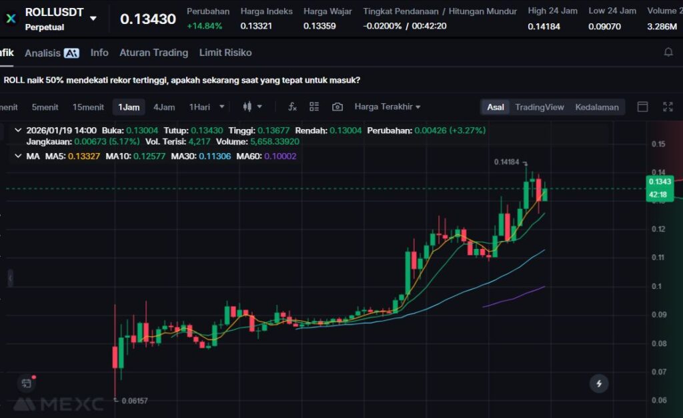683x418 pixels.
Task: Take a chart snapshot with camera icon
Action: coord(337,106)
